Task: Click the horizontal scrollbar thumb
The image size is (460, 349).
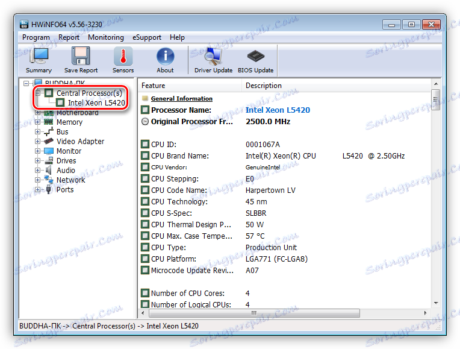Action: pyautogui.click(x=254, y=313)
